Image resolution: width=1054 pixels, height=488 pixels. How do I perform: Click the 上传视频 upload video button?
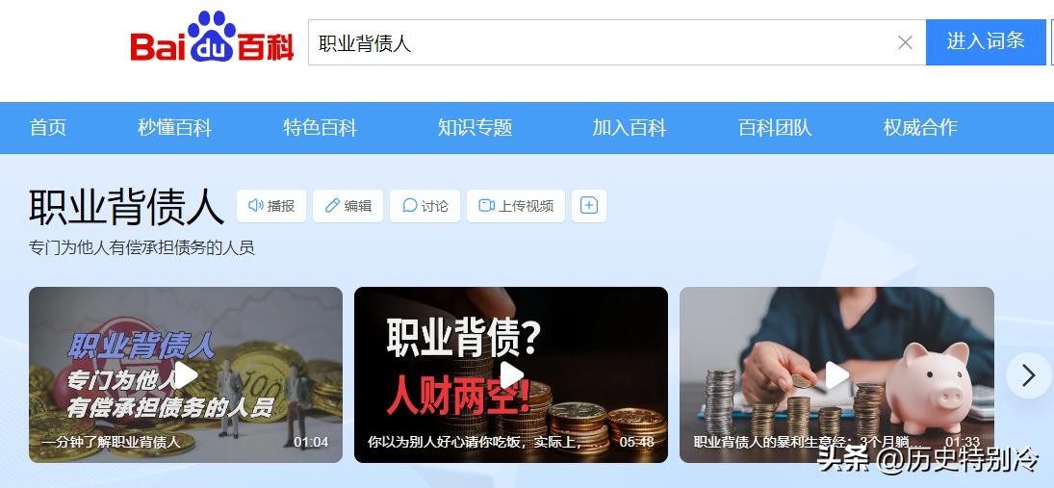(x=516, y=206)
